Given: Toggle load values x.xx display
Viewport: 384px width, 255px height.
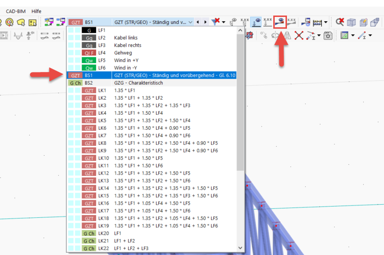Looking at the screenshot, I should coord(268,22).
